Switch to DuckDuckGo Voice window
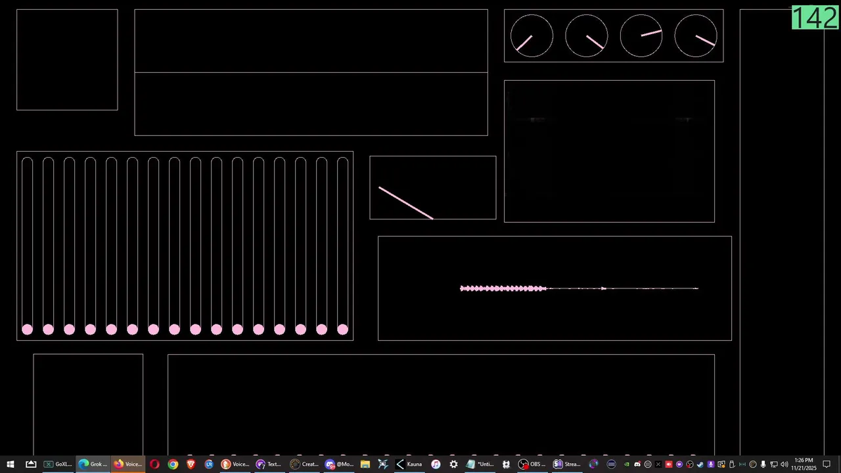This screenshot has height=473, width=841. click(235, 464)
